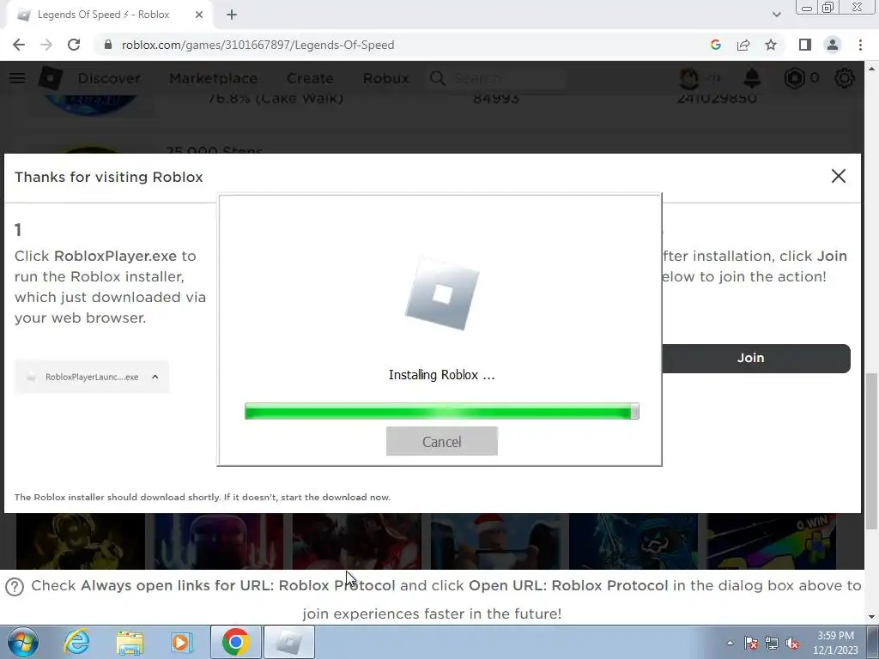
Task: Open Roblox notifications bell
Action: (752, 78)
